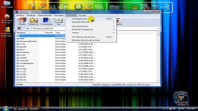The width and height of the screenshot is (198, 111).
Task: Click the file list scrollbar up arrow
Action: (158, 32)
